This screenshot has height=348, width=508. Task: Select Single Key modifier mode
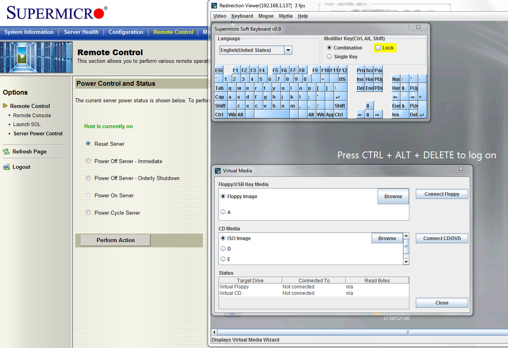coord(329,56)
